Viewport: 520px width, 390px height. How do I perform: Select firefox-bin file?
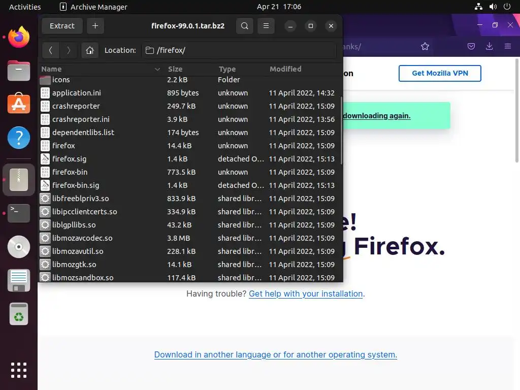tap(189, 172)
